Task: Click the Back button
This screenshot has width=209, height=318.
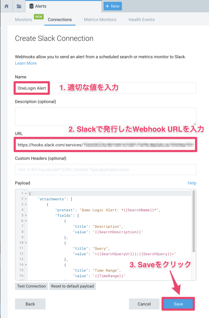Action: [x=30, y=304]
